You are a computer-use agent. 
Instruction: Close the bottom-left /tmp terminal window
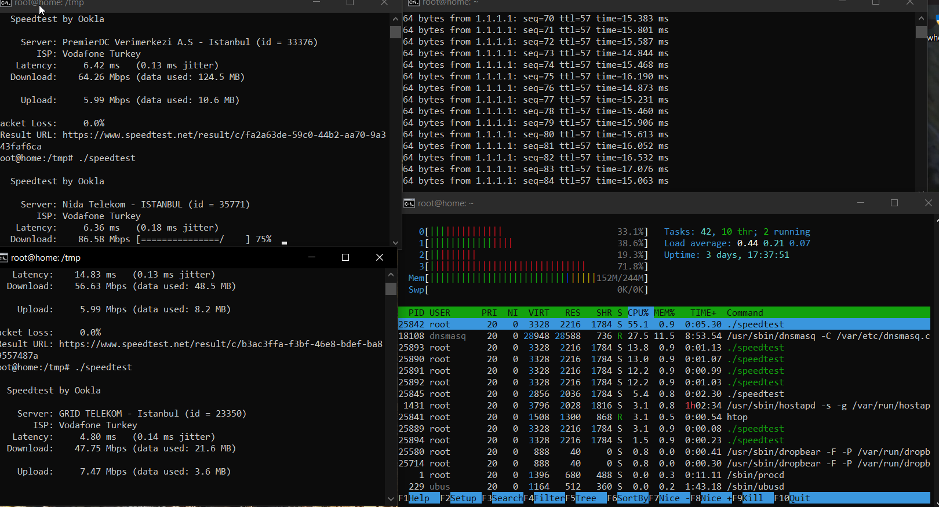[380, 257]
